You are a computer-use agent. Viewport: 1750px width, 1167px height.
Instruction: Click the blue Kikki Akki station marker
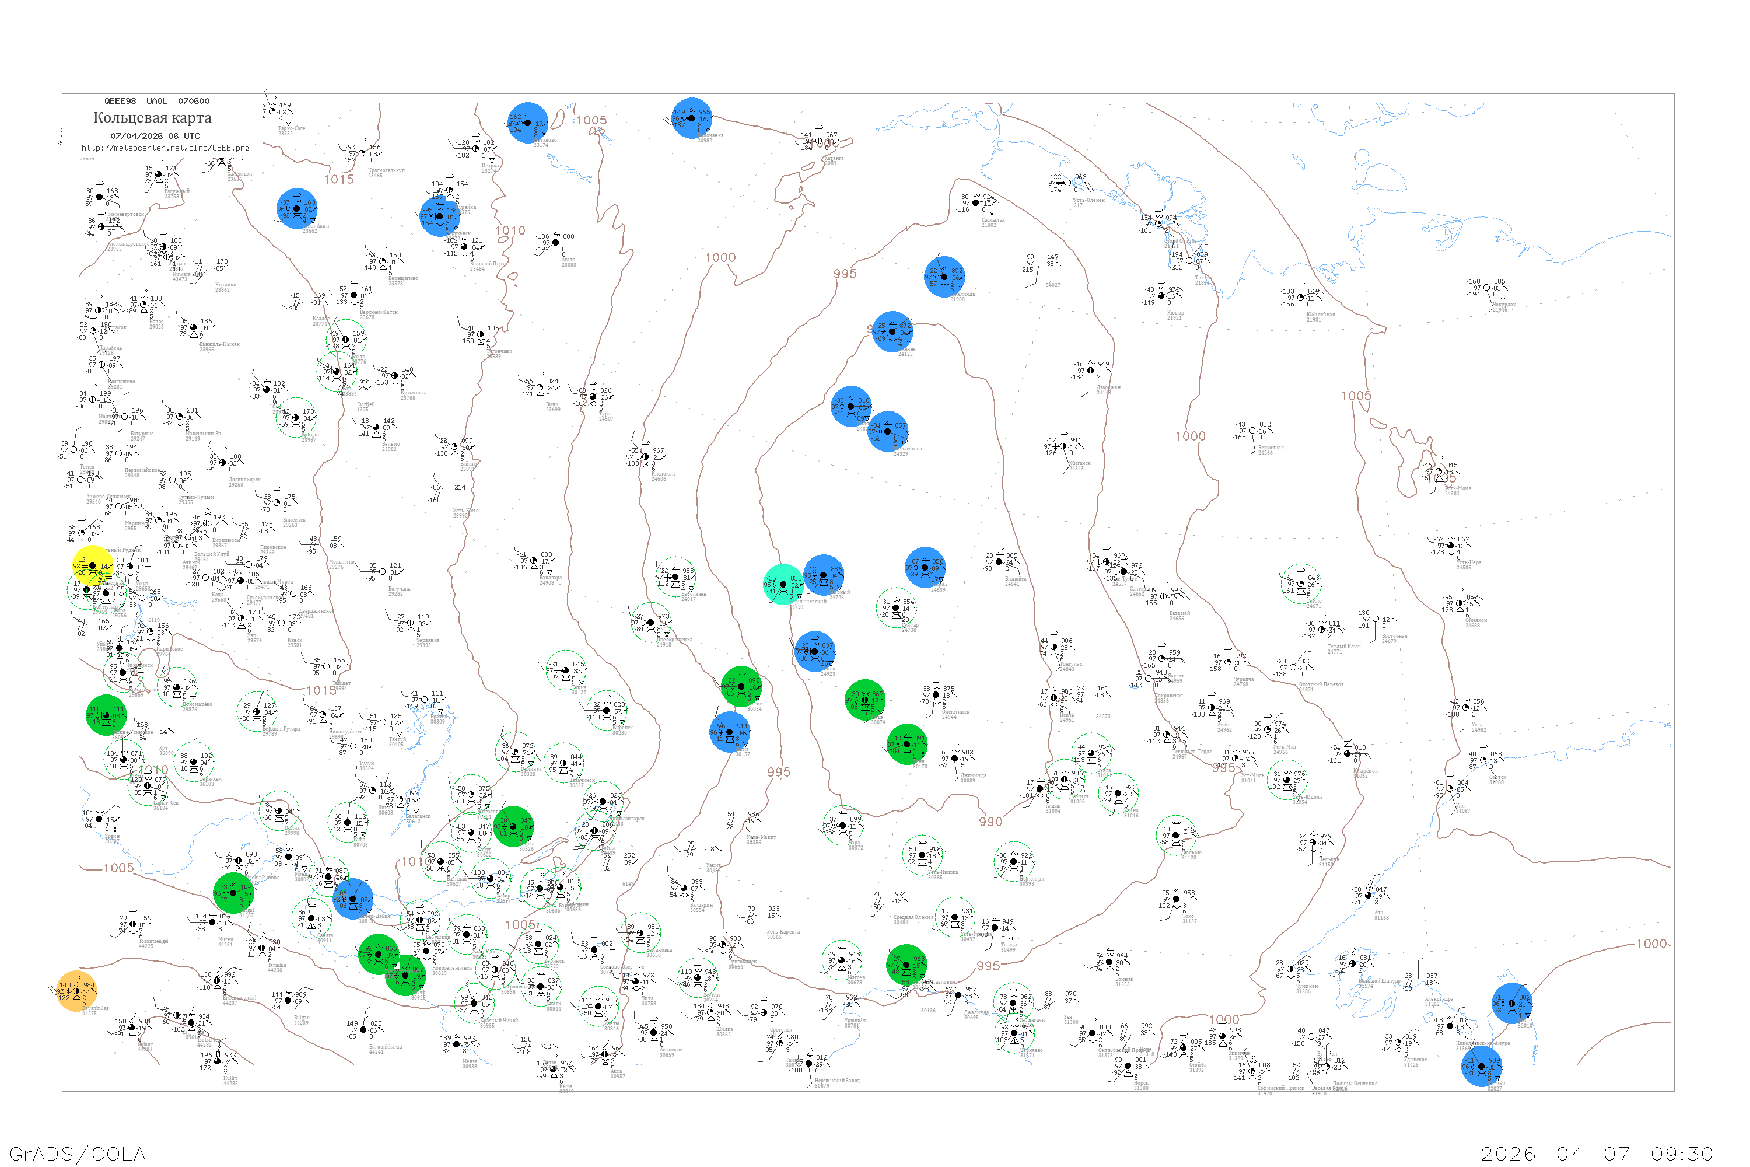click(x=297, y=209)
